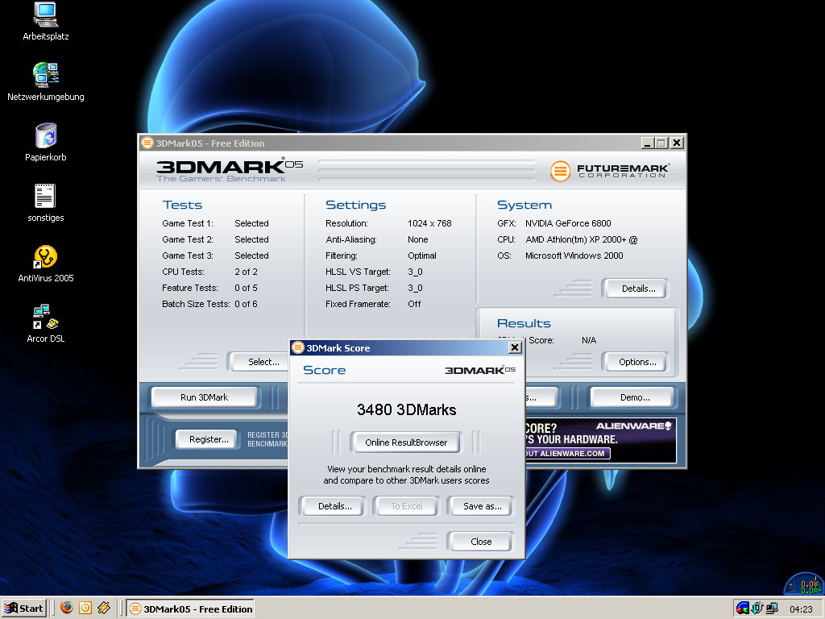
Task: Select the AntiVirus 2005 shortcut icon
Action: (45, 264)
